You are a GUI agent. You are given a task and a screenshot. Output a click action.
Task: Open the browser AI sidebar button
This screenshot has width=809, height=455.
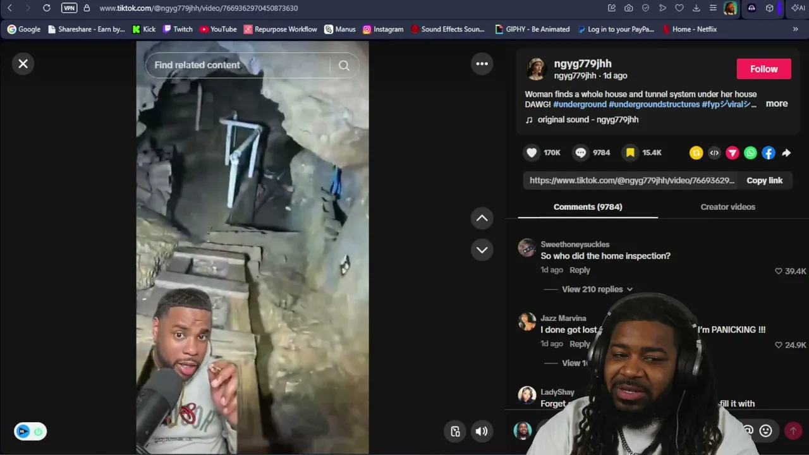[798, 8]
